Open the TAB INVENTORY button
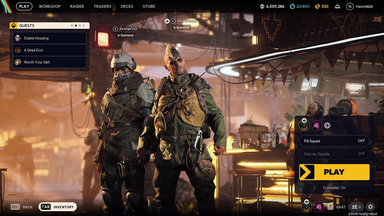384x216 pixels. pyautogui.click(x=58, y=207)
